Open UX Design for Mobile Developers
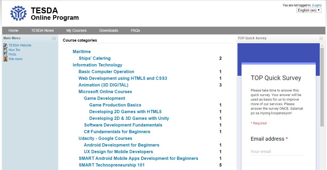 pyautogui.click(x=118, y=152)
